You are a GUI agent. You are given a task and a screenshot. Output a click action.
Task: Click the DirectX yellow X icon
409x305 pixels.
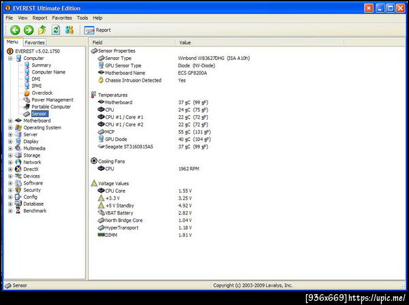[x=18, y=170]
